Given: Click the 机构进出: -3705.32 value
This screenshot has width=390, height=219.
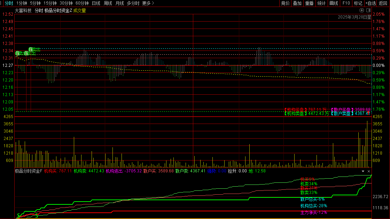Looking at the screenshot, I should click(124, 171).
